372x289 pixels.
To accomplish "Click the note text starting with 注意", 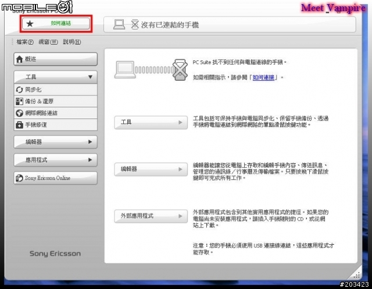I will [x=263, y=249].
